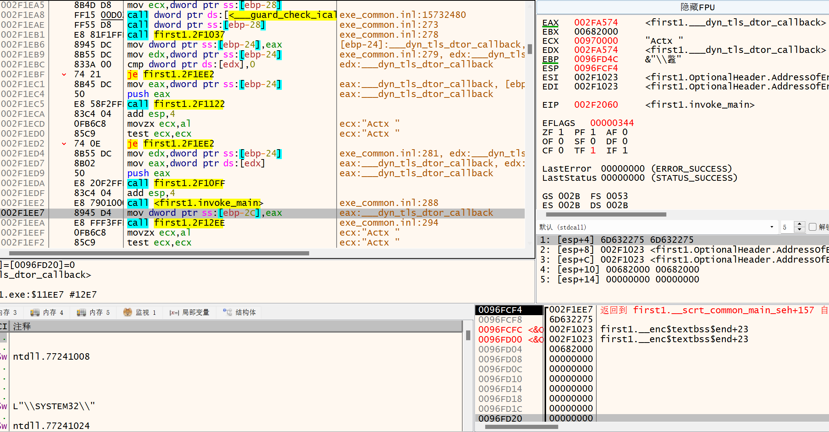
Task: Increase the argument count stepper
Action: pos(800,225)
